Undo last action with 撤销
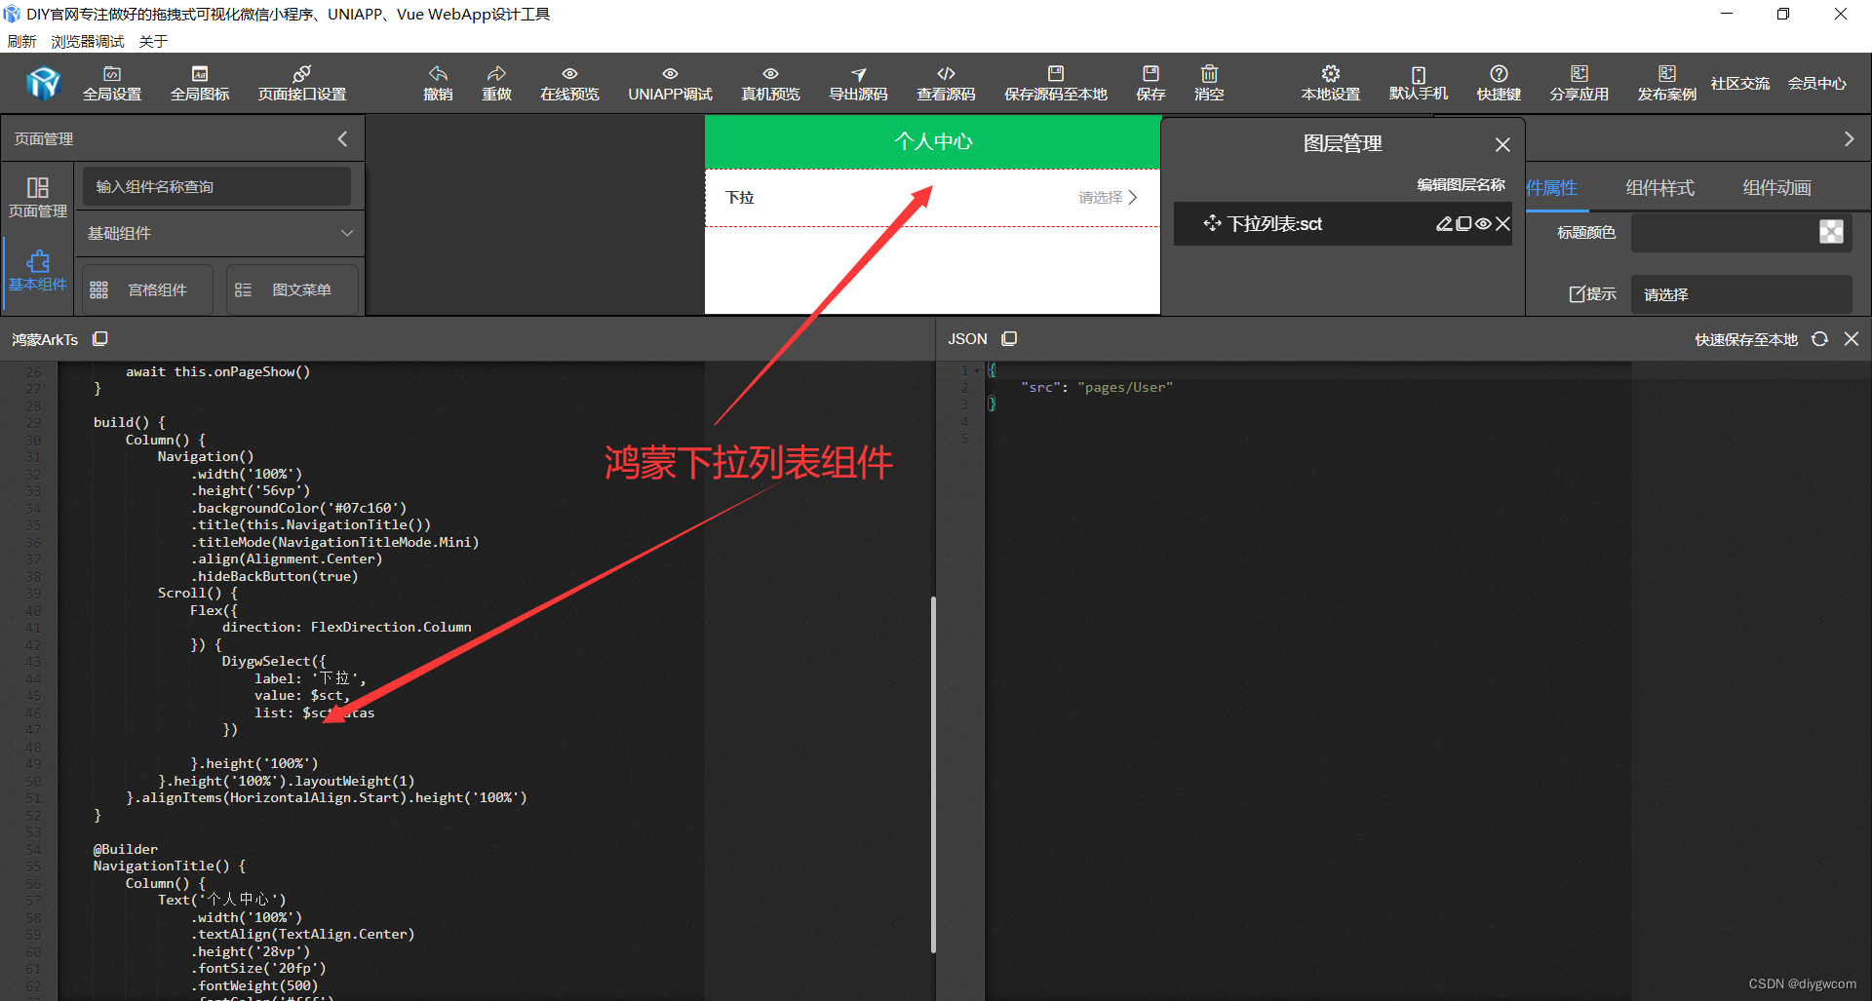 438,83
